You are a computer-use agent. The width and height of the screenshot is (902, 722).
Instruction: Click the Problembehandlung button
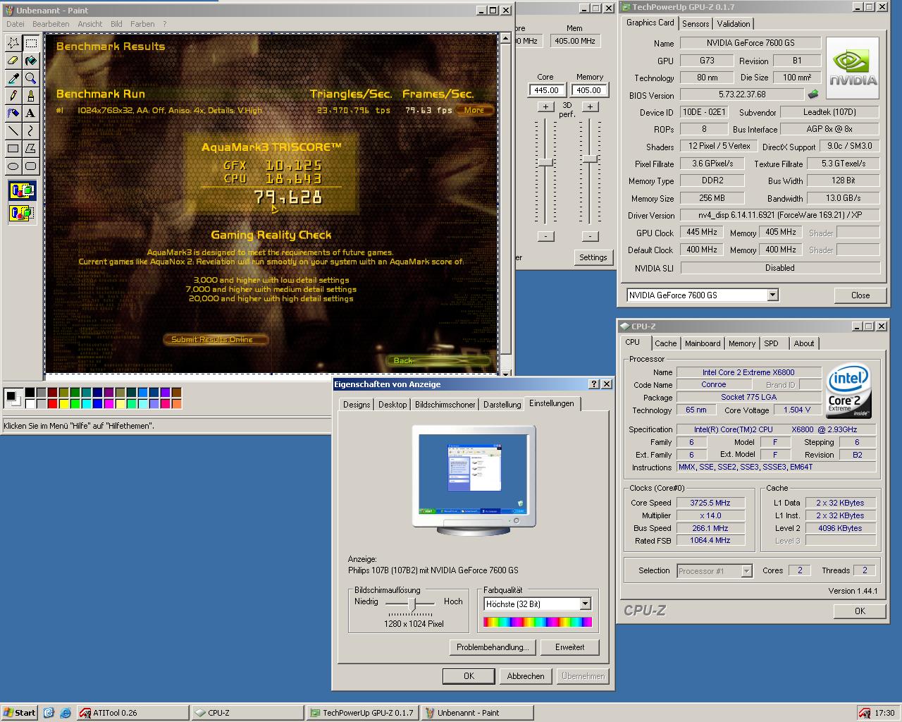(493, 647)
